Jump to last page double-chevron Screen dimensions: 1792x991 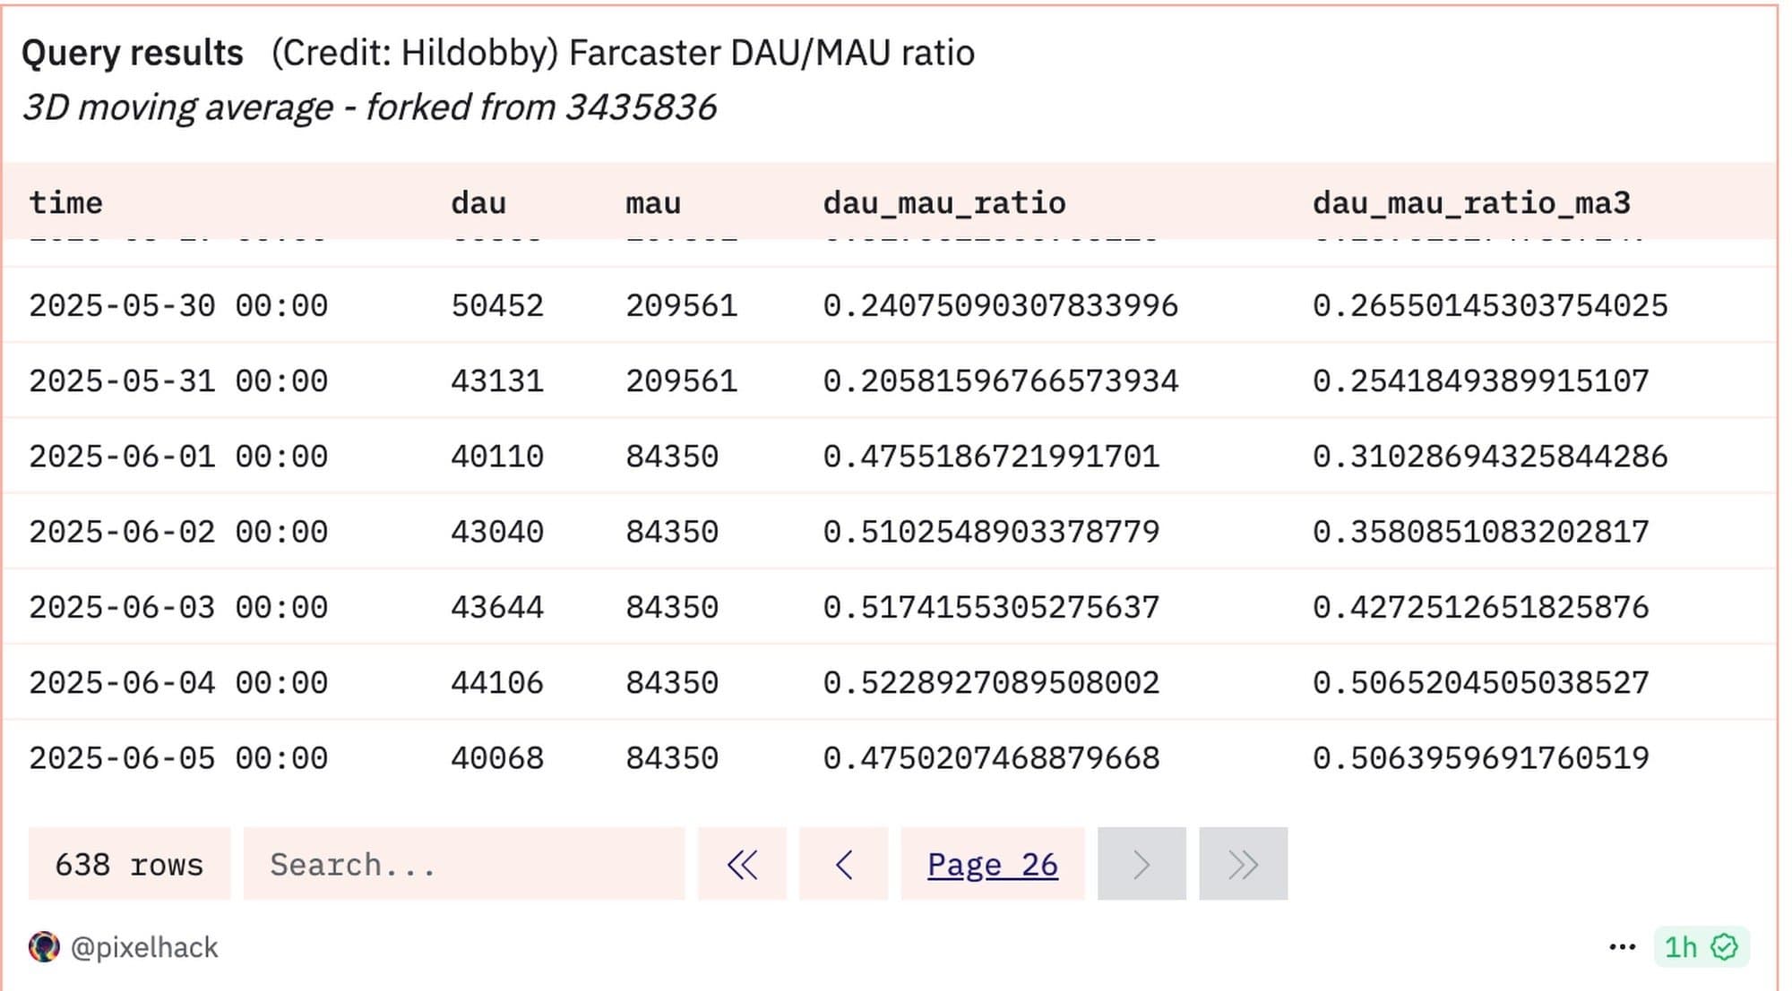pyautogui.click(x=1243, y=864)
